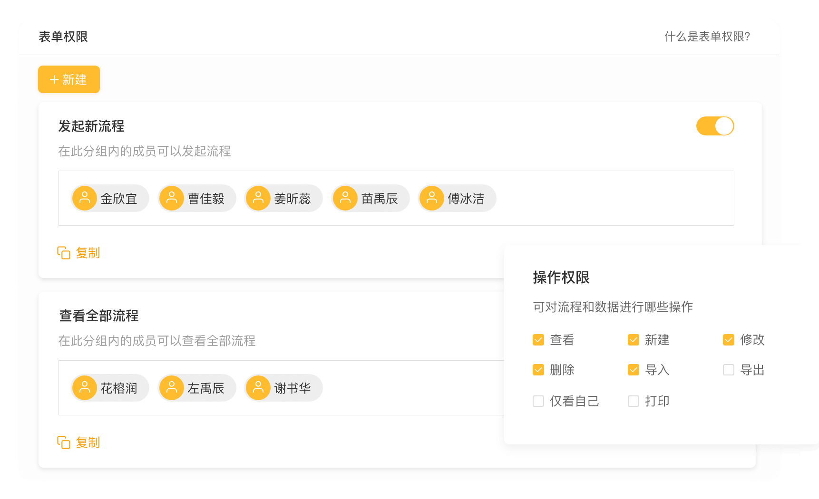Viewport: 819px width, 499px height.
Task: Uncheck the 新建 permission checkbox
Action: tap(634, 340)
